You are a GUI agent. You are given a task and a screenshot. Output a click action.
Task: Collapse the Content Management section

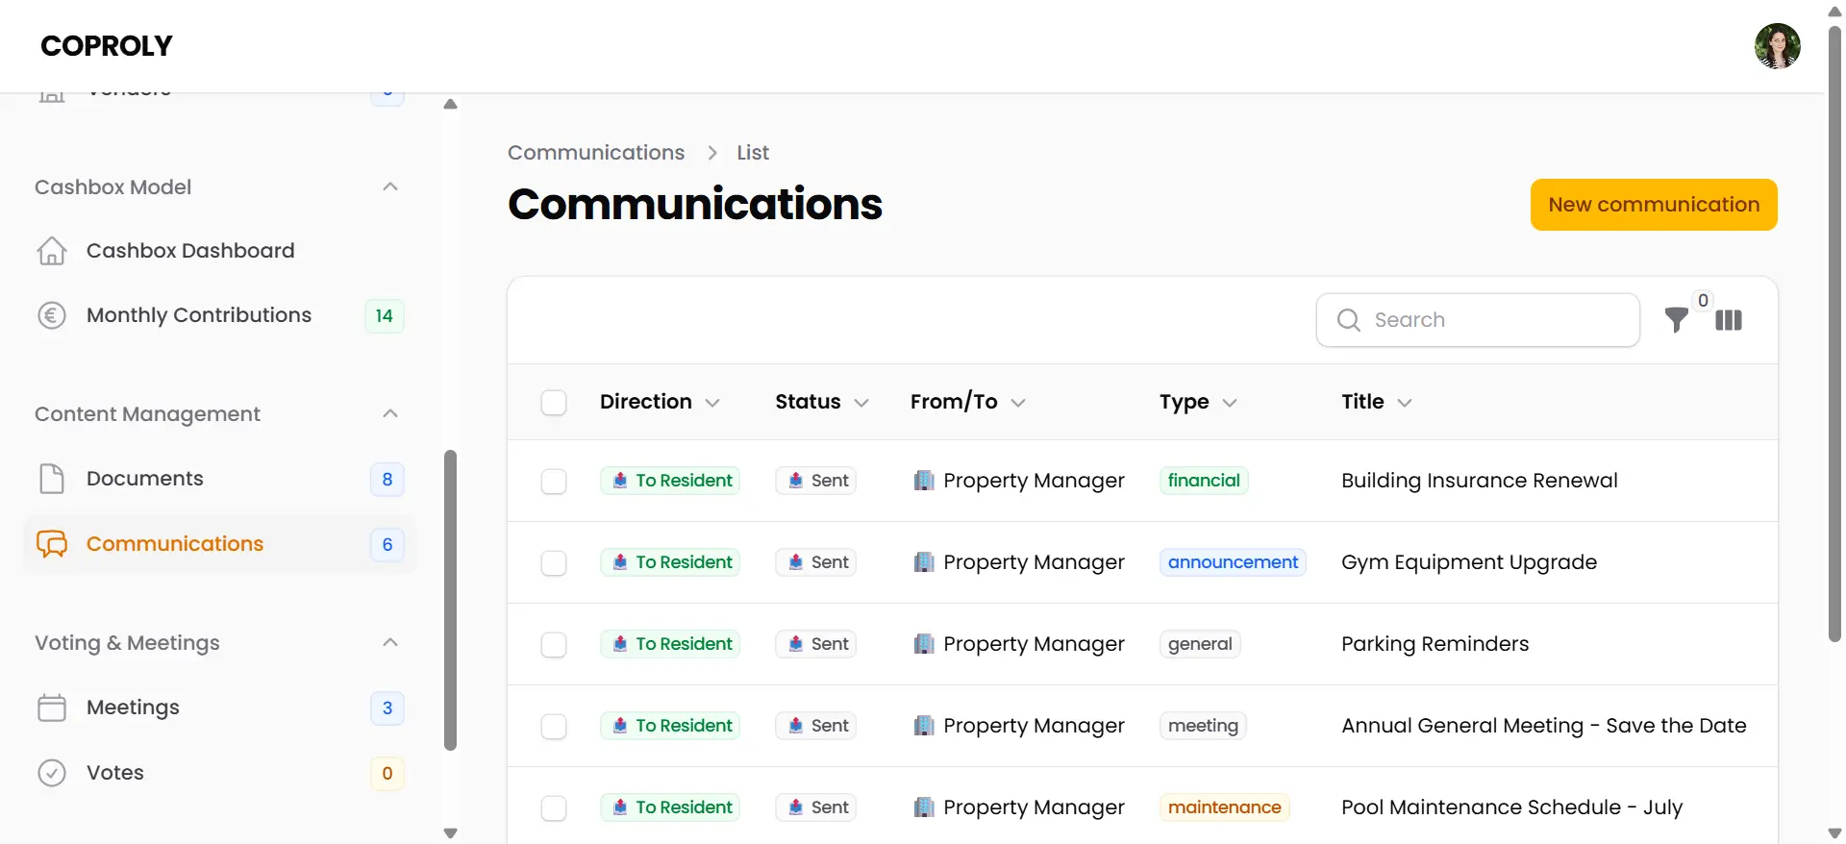pos(390,413)
